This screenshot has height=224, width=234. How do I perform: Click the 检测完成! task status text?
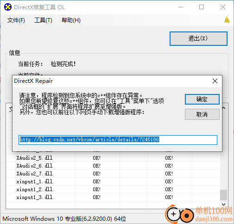pyautogui.click(x=63, y=64)
